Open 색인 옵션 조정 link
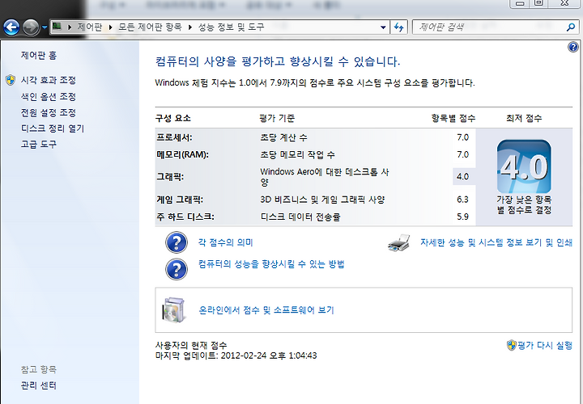583x404 pixels. coord(49,97)
